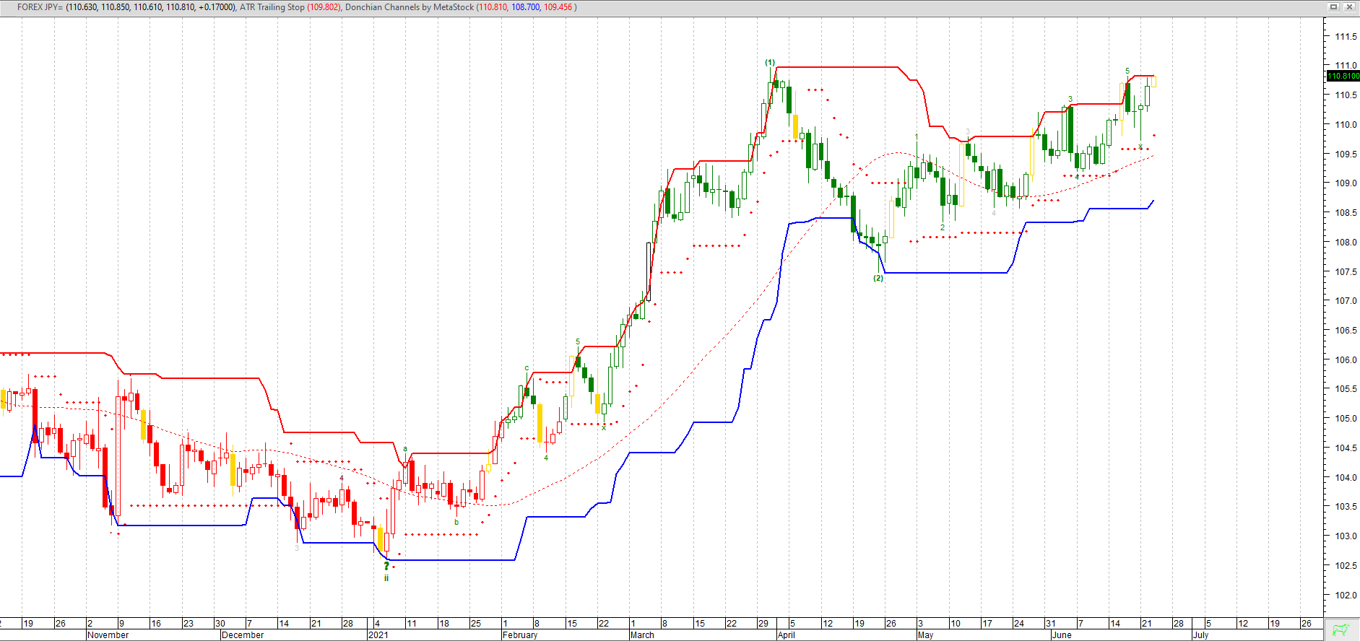Click the June month label
The width and height of the screenshot is (1360, 641).
pos(1062,635)
